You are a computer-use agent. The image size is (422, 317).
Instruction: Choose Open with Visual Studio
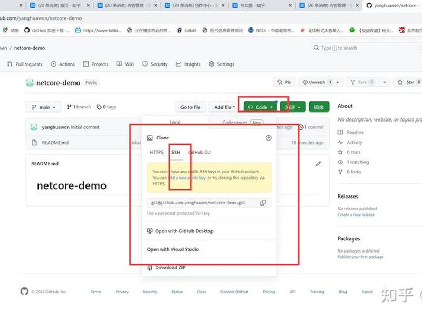tap(173, 249)
